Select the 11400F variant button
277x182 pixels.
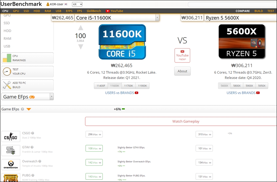pyautogui.click(x=101, y=85)
